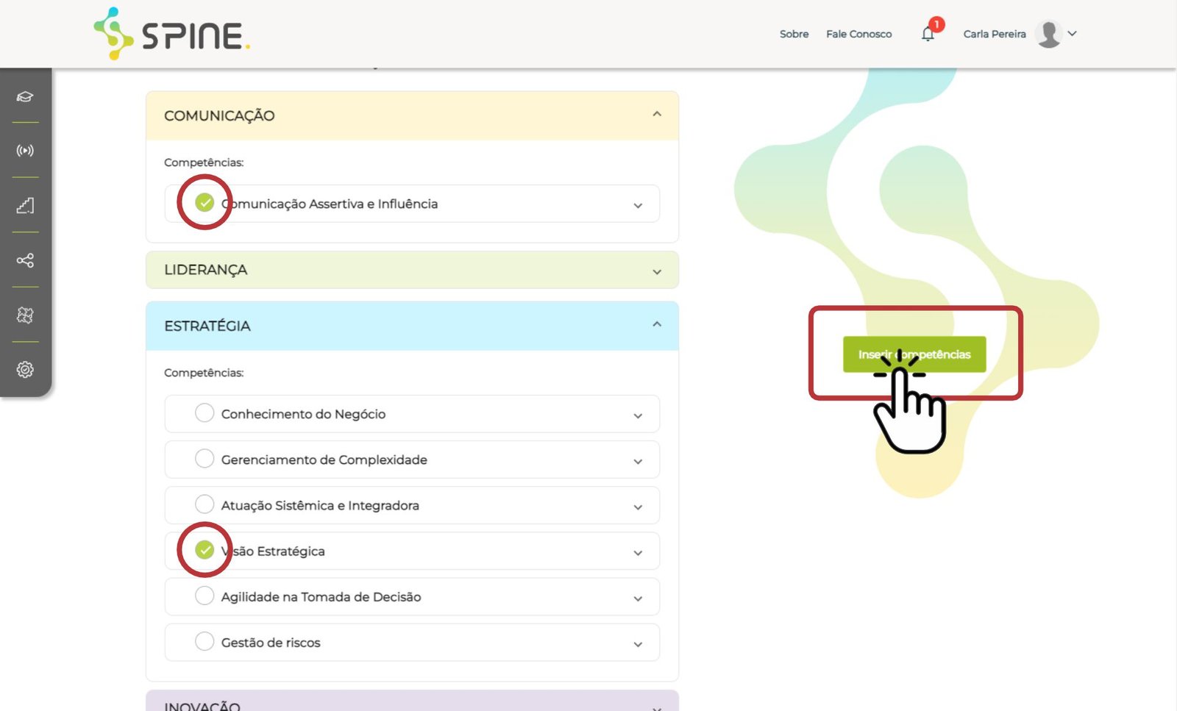Open user account dropdown arrow

1072,34
